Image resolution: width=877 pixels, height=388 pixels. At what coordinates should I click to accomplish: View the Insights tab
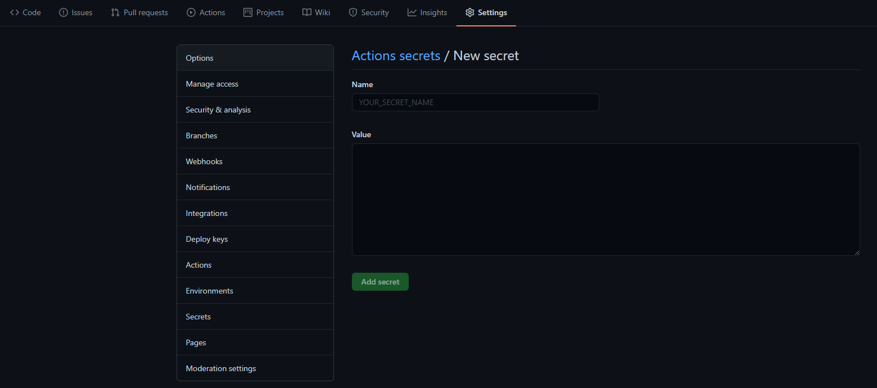[427, 12]
